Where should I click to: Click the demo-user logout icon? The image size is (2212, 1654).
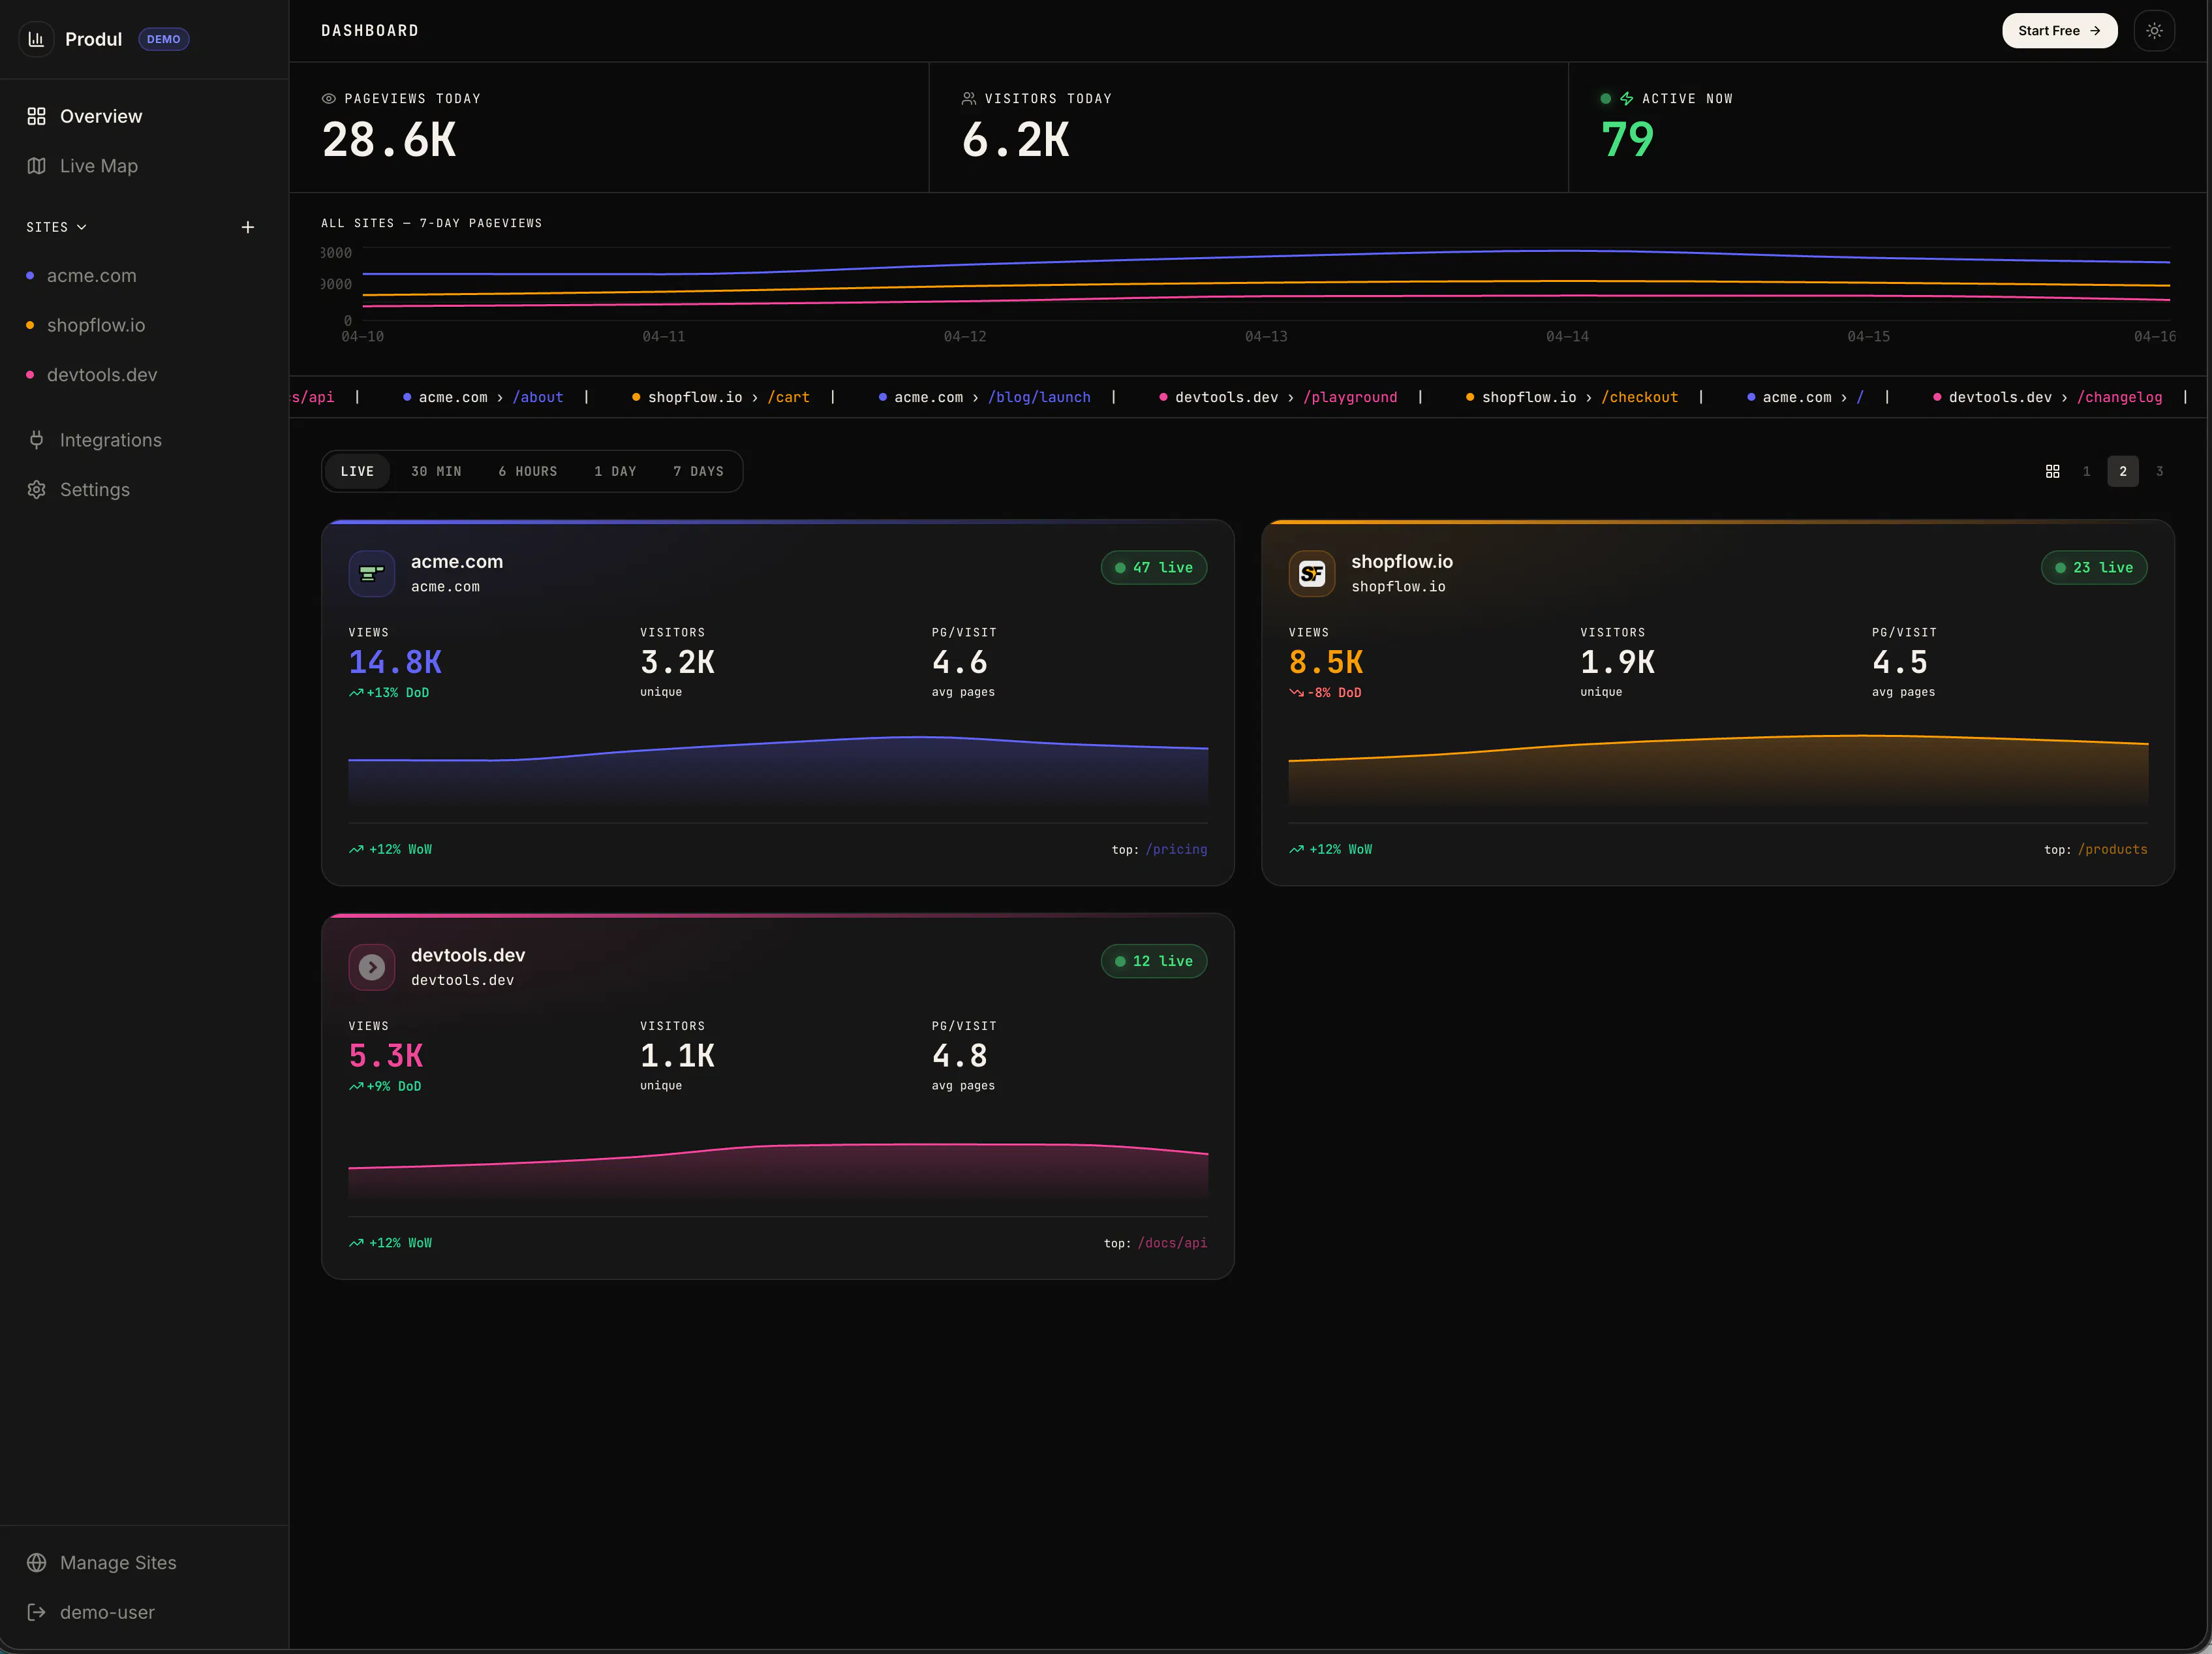click(37, 1612)
